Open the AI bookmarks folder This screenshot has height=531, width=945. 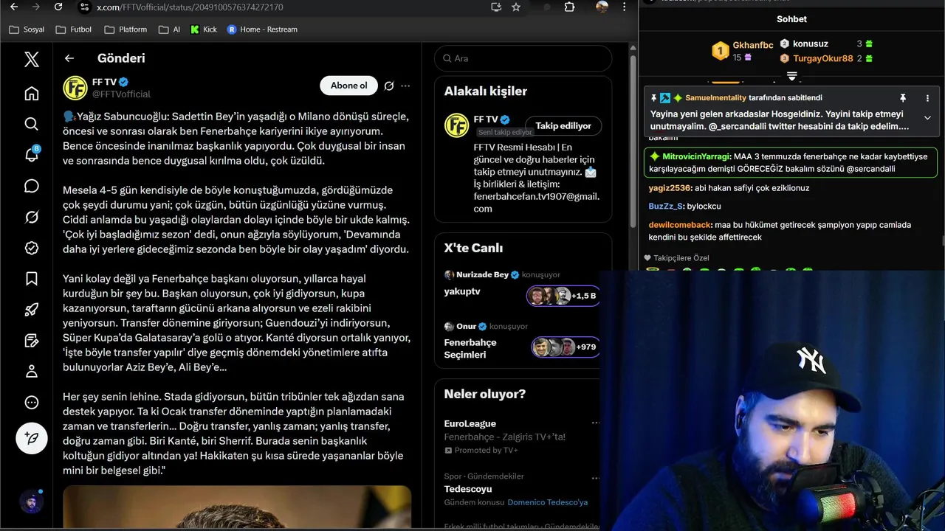(x=169, y=29)
